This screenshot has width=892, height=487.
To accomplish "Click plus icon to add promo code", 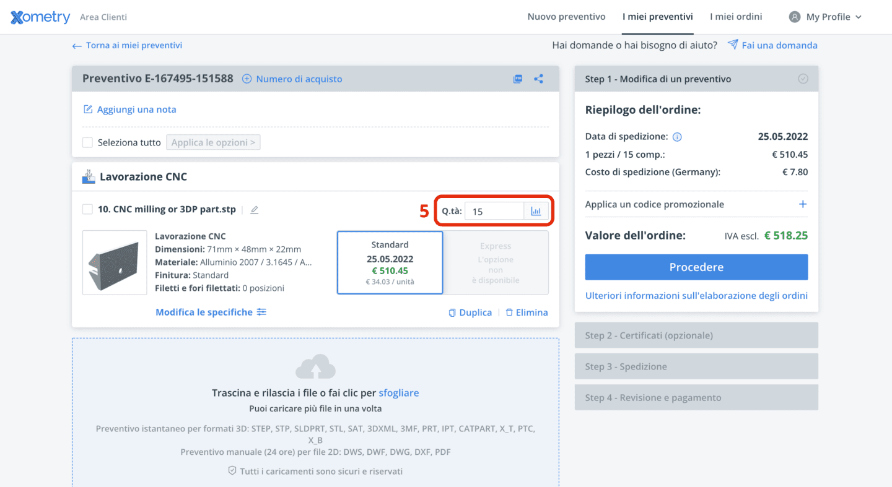I will (803, 204).
